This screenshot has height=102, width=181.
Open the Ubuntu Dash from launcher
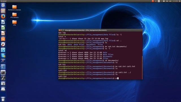3,5
